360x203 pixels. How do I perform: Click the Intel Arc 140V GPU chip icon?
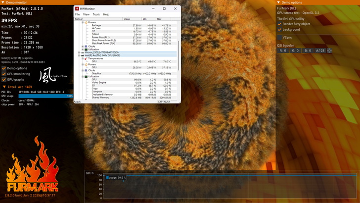[x=80, y=55]
